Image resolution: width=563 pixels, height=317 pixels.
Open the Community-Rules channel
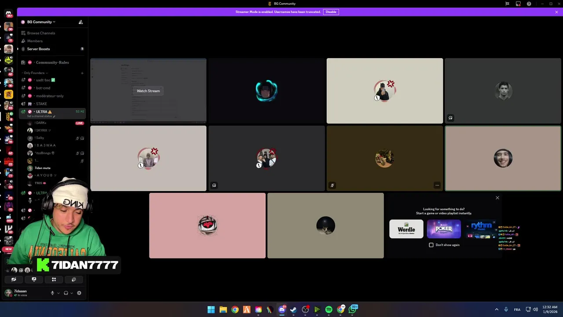(52, 63)
